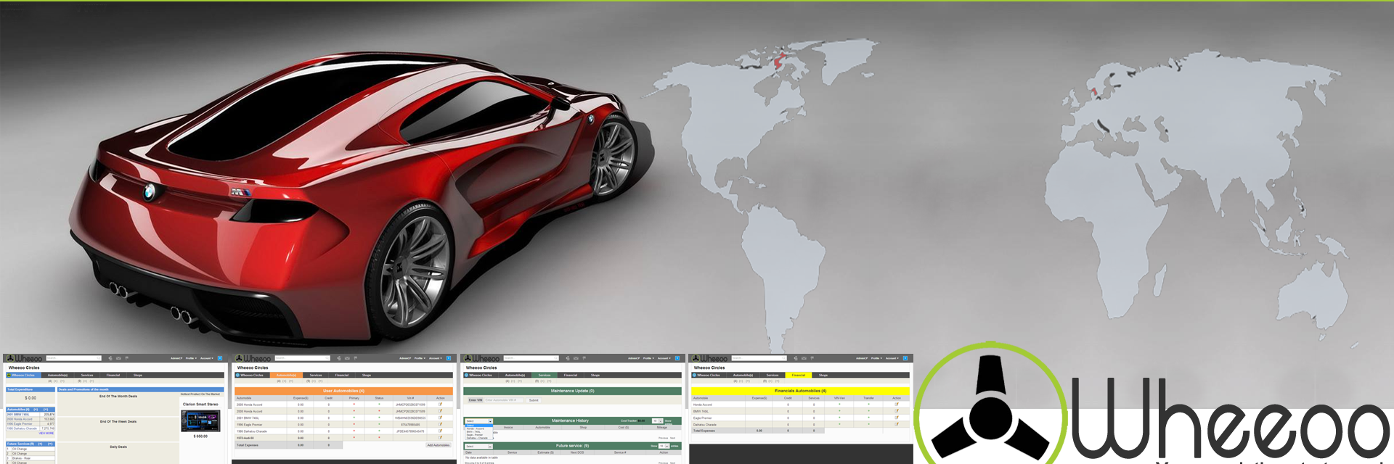Open the orange Automobile(s) tab in the User Automobiles screenshot
This screenshot has height=464, width=1394.
pyautogui.click(x=286, y=375)
